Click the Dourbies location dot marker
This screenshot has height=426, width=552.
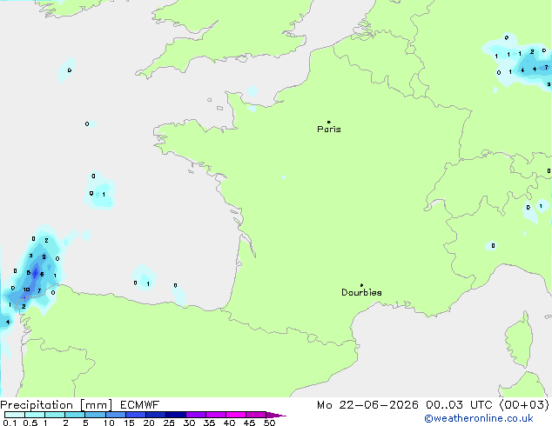point(361,285)
